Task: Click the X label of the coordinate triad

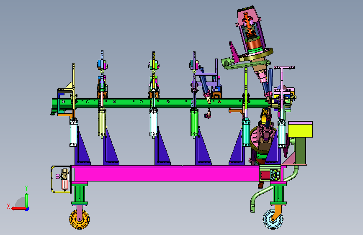Action: pyautogui.click(x=8, y=206)
